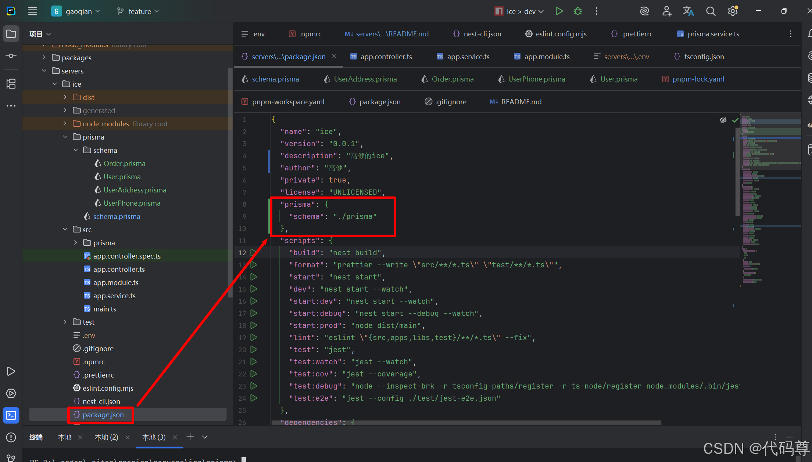Switch to the app.controller.ts tab
812x462 pixels.
[x=386, y=57]
